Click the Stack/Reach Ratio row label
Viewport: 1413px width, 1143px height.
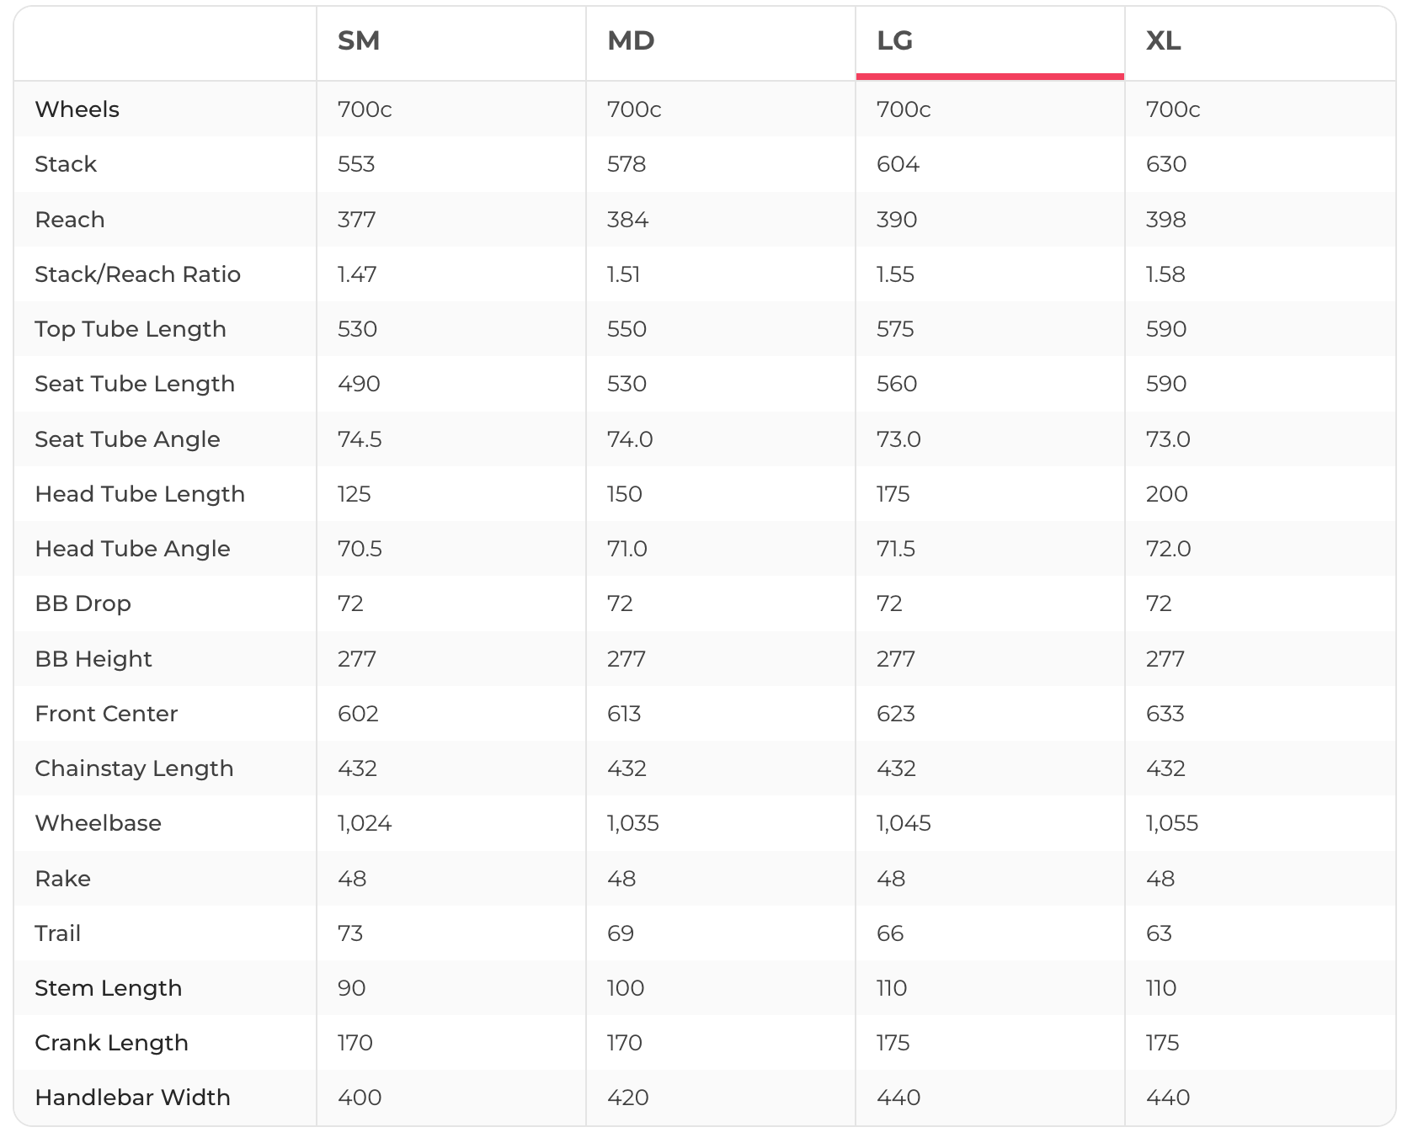(x=137, y=274)
